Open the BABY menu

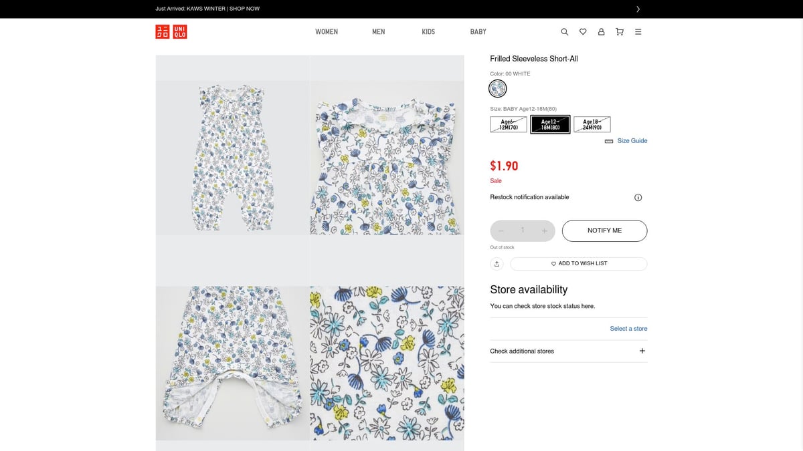(478, 31)
